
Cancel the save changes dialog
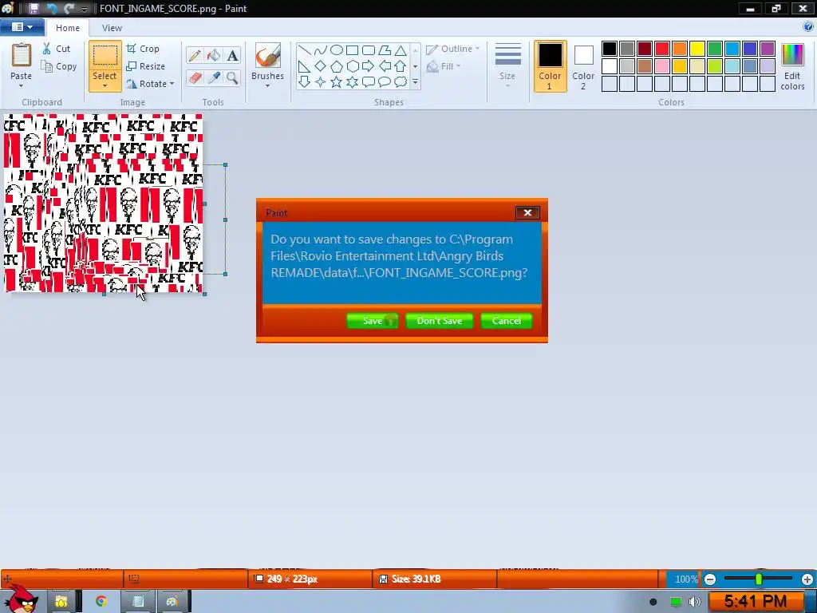point(507,321)
